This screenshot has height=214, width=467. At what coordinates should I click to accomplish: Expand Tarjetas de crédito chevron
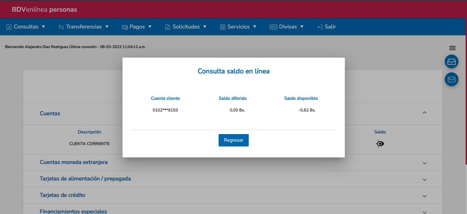tap(425, 196)
